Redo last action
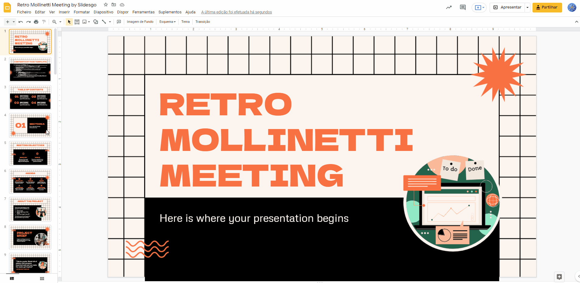Image resolution: width=580 pixels, height=283 pixels. 28,22
